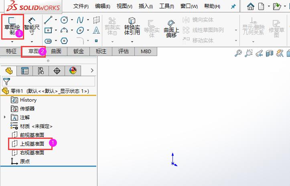Viewport: 290px width, 186px height.
Task: Open the Rectangle tool dropdown arrow
Action: tap(56, 30)
